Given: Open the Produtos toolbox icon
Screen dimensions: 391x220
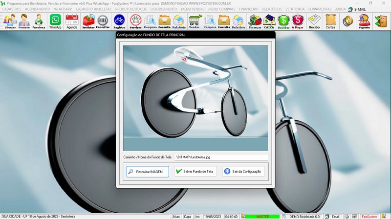Looking at the screenshot, I should tap(88, 22).
